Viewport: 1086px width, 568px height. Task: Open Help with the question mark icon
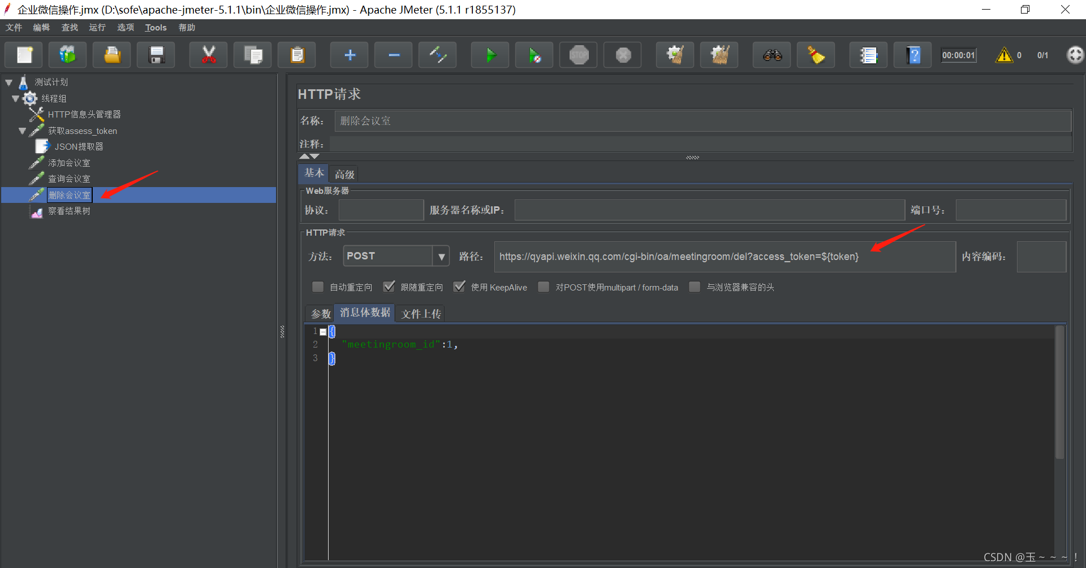pos(913,55)
